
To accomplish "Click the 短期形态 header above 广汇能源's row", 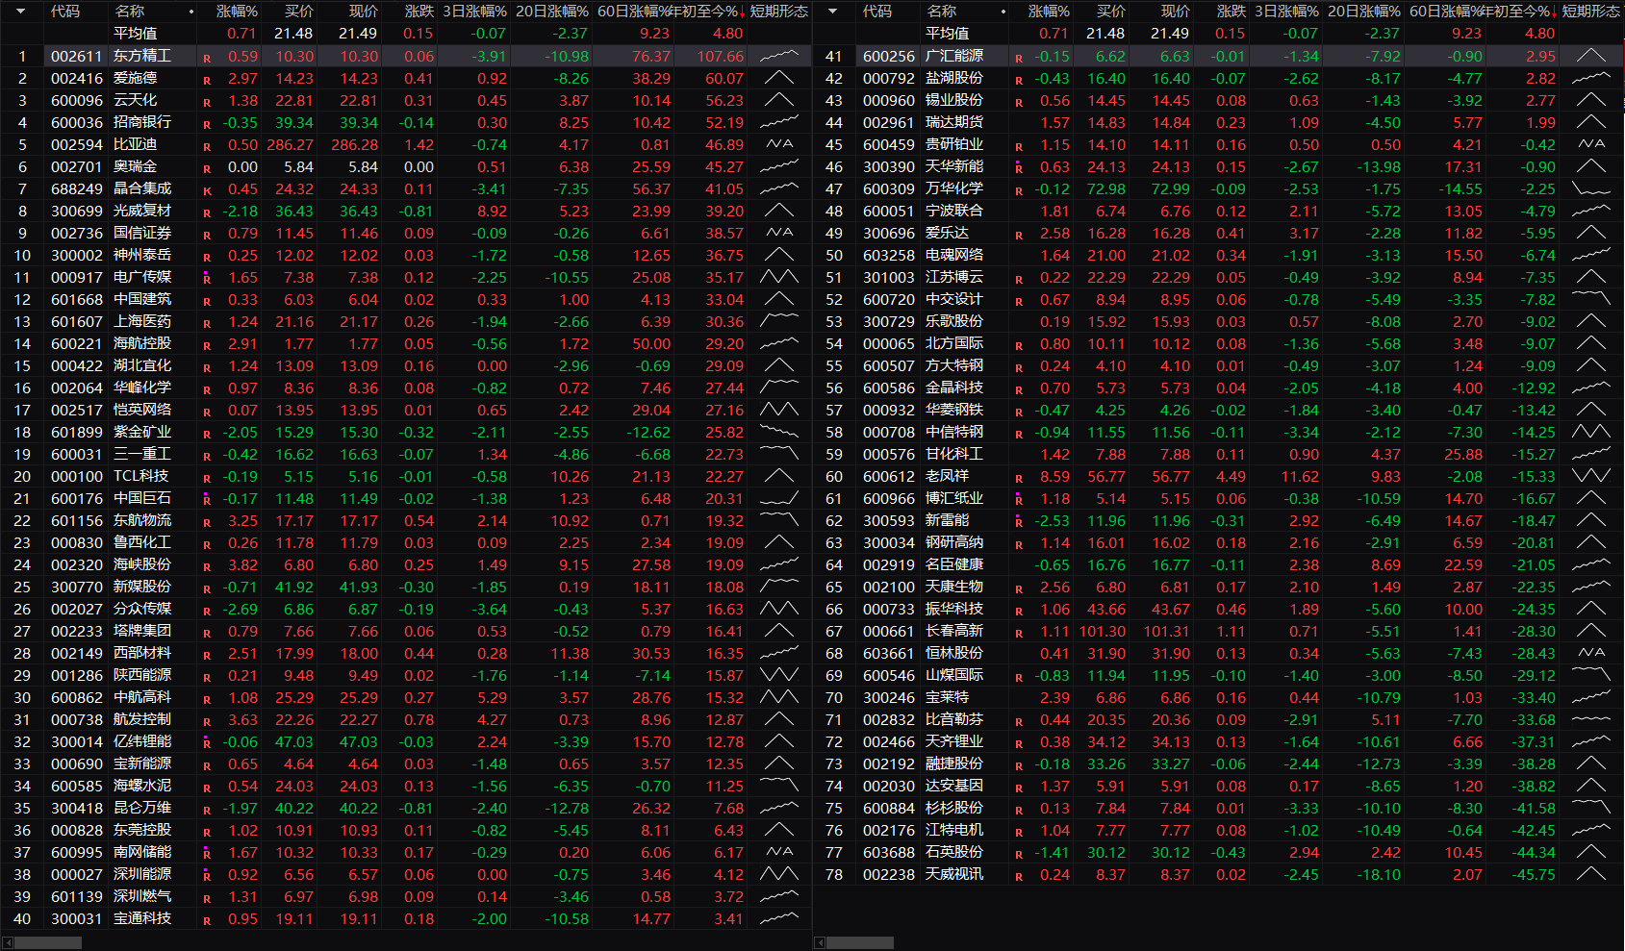I will pos(1591,12).
